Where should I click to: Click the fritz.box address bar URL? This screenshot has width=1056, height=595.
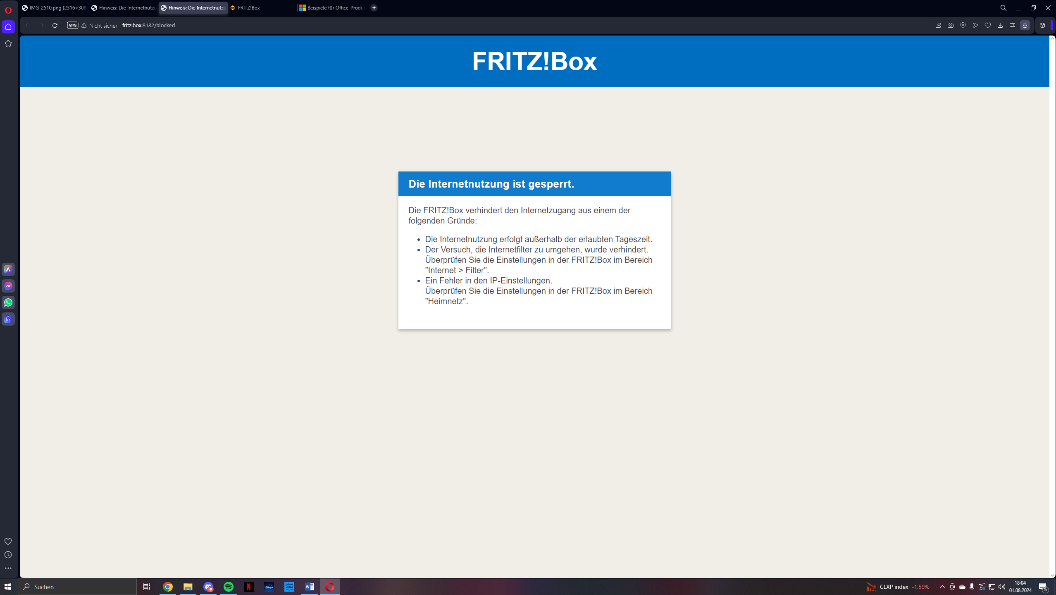[x=148, y=25]
